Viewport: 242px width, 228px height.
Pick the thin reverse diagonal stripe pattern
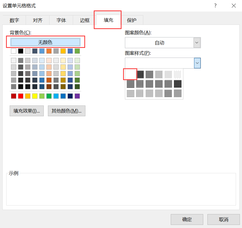point(149,93)
